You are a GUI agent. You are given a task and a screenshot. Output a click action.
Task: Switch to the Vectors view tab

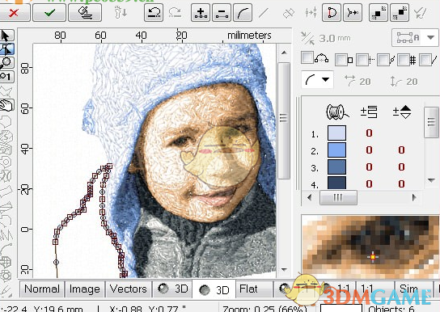coord(129,289)
